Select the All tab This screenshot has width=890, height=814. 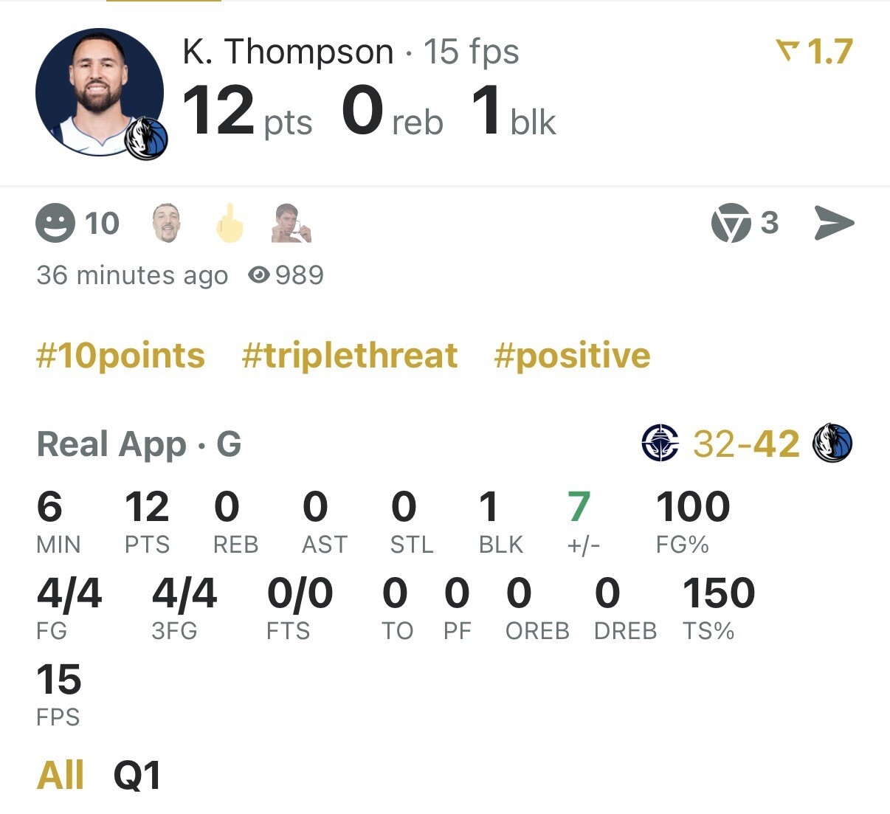coord(61,776)
